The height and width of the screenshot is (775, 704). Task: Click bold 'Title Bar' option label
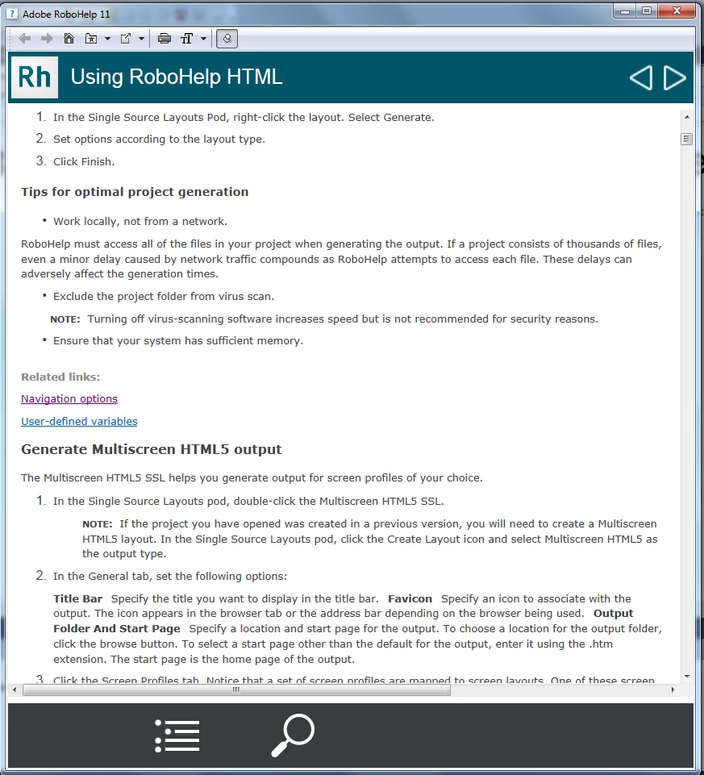tap(77, 599)
